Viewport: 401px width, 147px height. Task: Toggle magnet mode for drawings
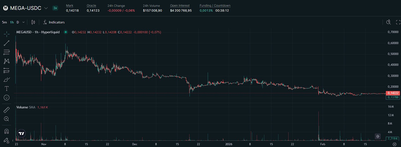click(x=7, y=131)
